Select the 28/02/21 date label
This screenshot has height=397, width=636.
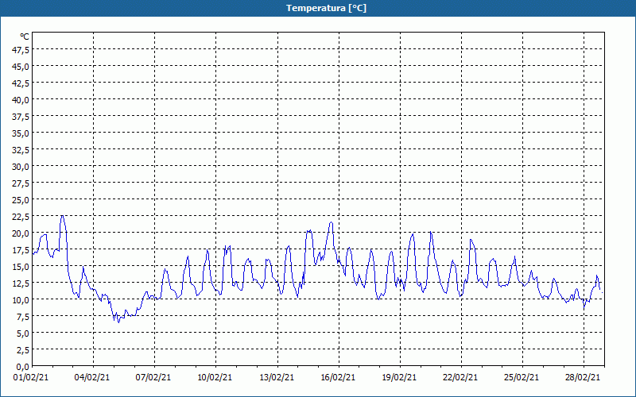[584, 378]
